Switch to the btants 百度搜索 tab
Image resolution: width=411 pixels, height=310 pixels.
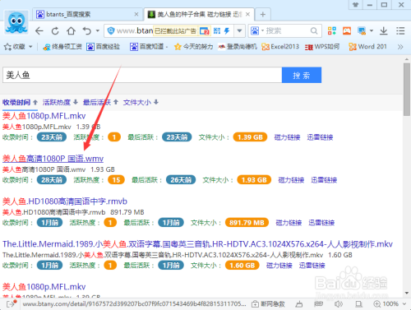pyautogui.click(x=88, y=14)
